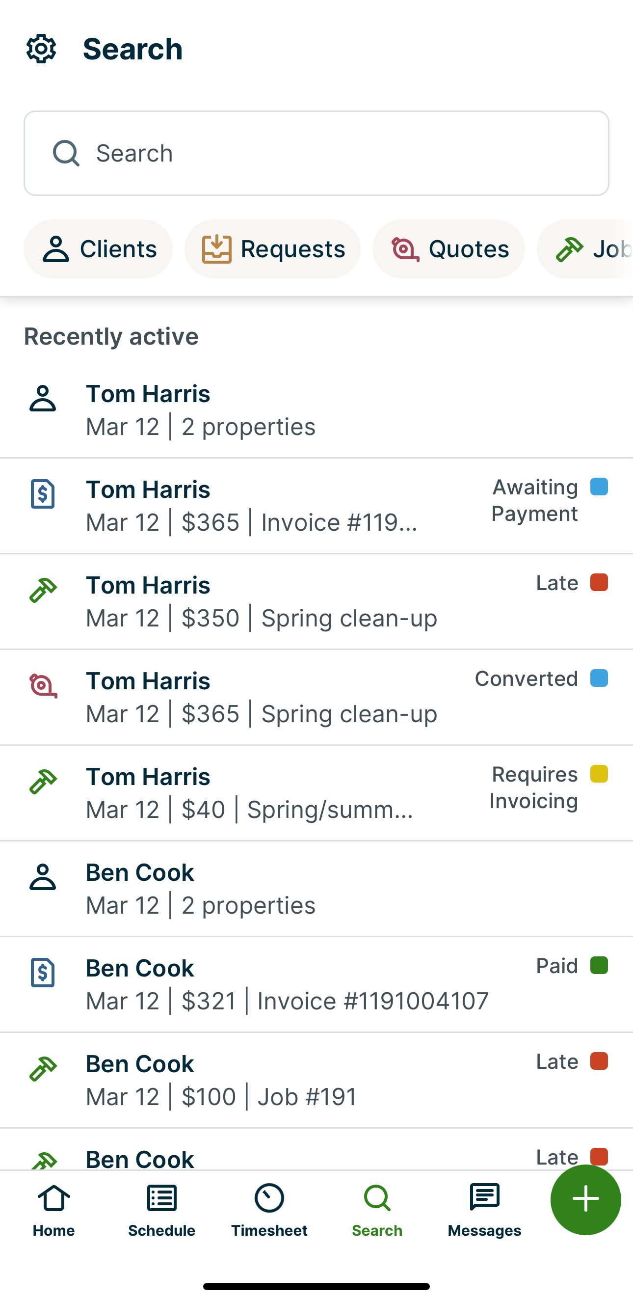This screenshot has height=1302, width=633.
Task: Tap the blue Awaiting Payment status swatch
Action: click(x=599, y=487)
